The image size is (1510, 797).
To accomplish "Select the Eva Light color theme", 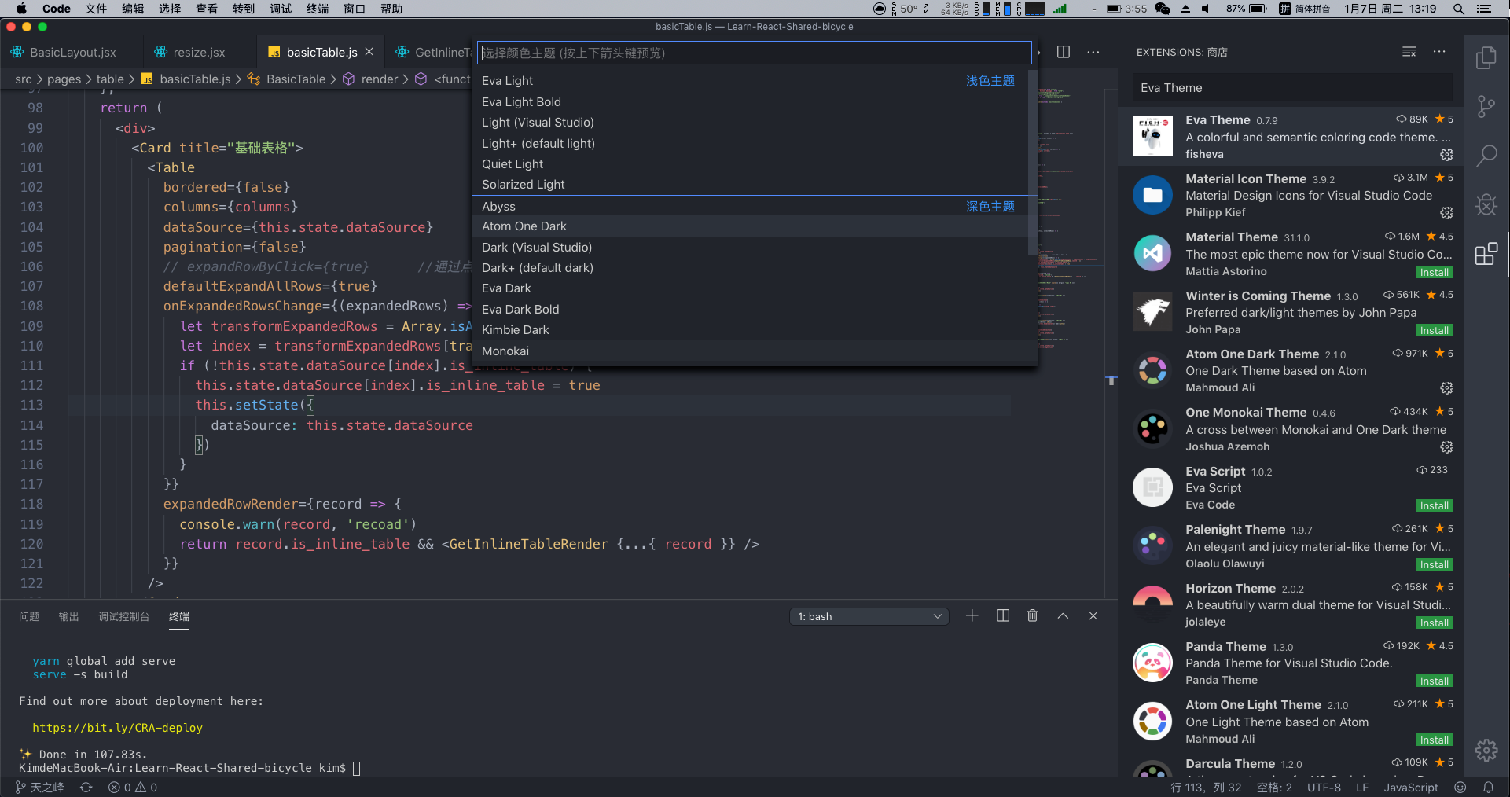I will click(749, 81).
